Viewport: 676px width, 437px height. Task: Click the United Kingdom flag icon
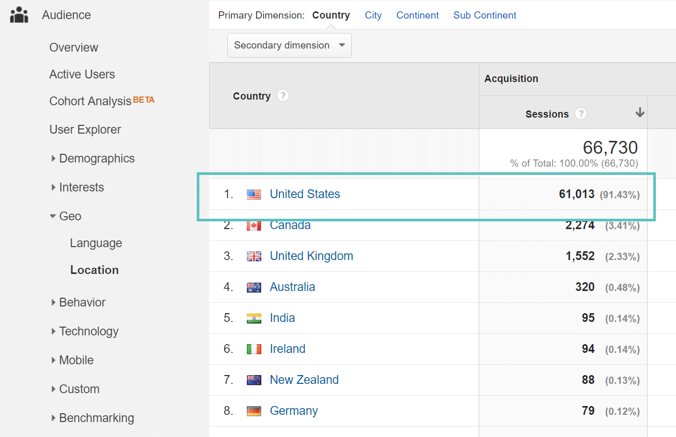click(x=254, y=256)
